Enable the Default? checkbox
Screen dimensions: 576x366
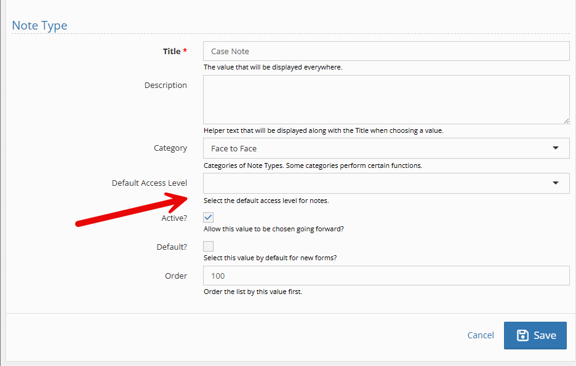(x=209, y=246)
